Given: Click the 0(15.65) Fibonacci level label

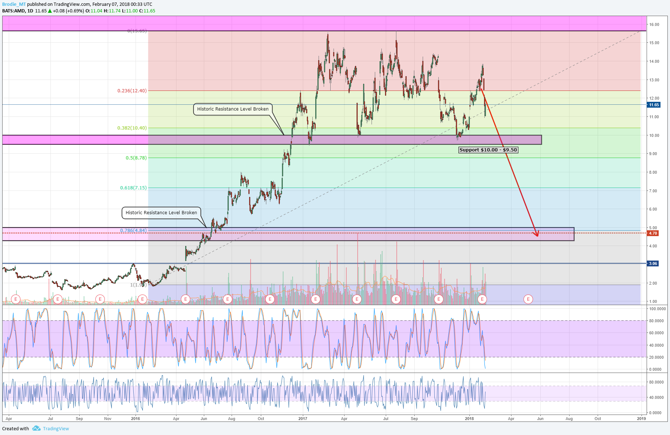Looking at the screenshot, I should (137, 31).
